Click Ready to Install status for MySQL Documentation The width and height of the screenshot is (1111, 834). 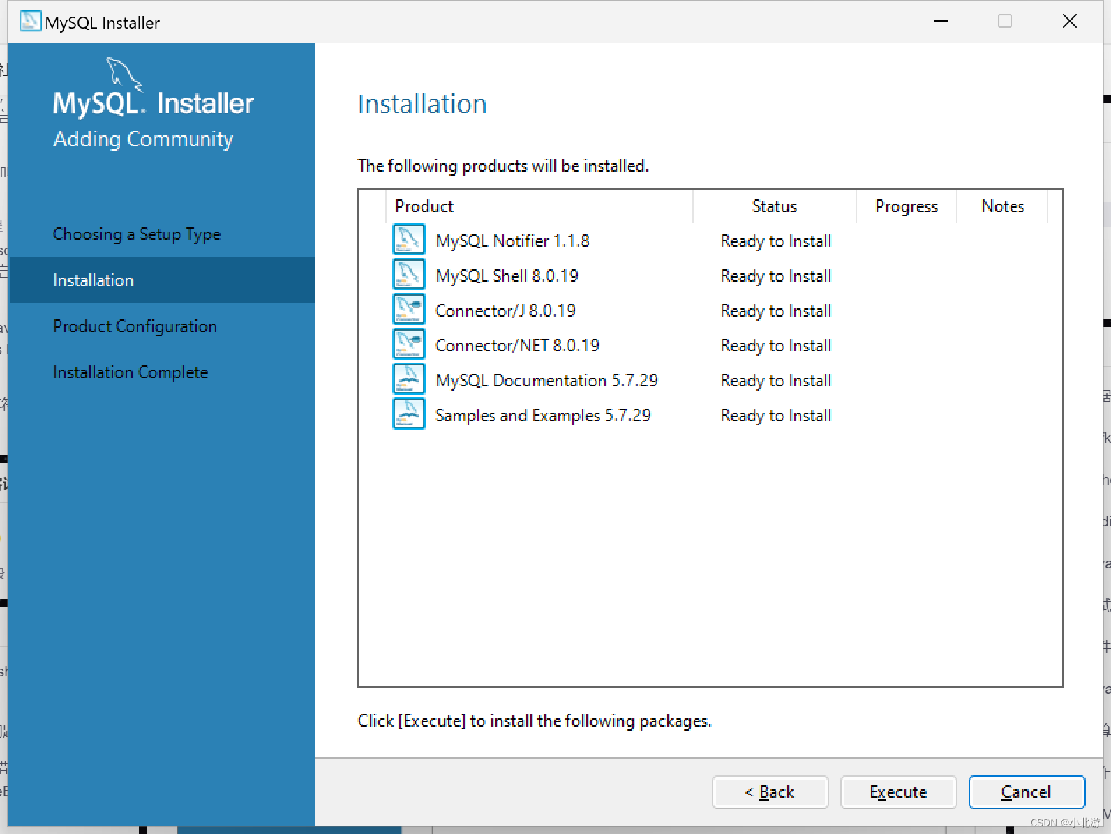[776, 381]
